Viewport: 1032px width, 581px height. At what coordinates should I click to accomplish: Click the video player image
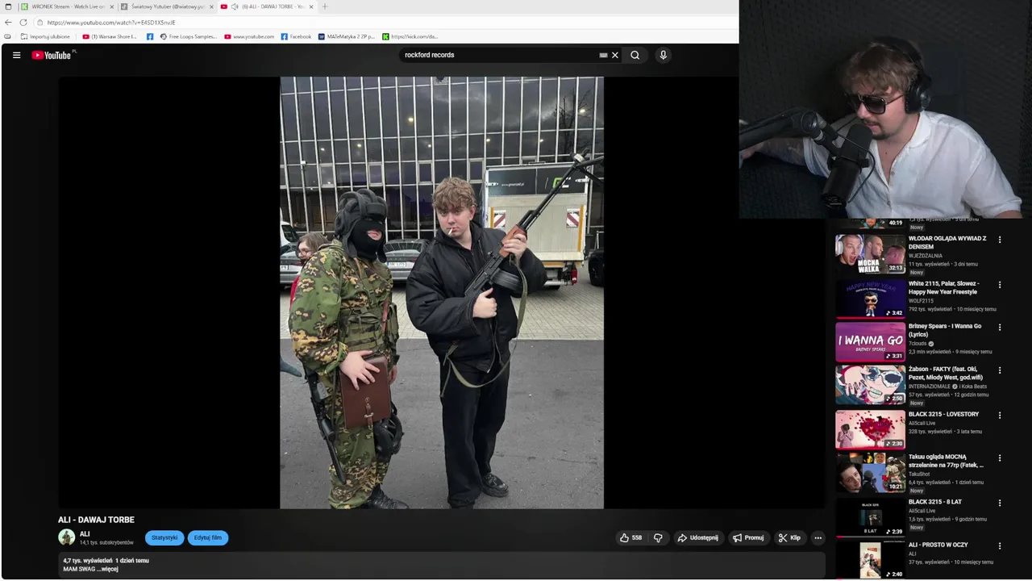442,293
